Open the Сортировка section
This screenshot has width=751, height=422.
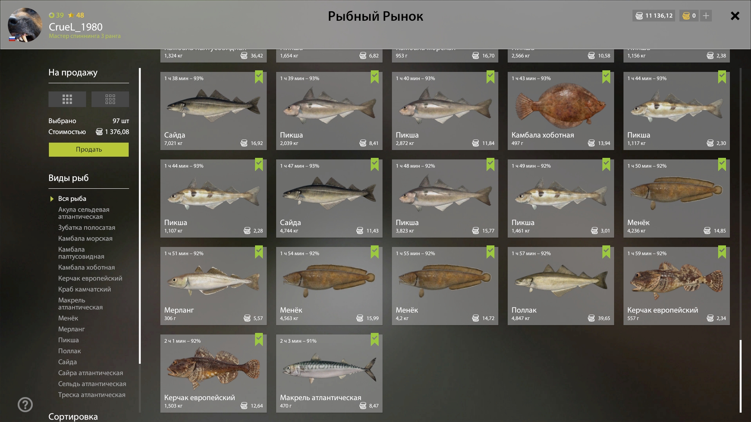pos(73,417)
